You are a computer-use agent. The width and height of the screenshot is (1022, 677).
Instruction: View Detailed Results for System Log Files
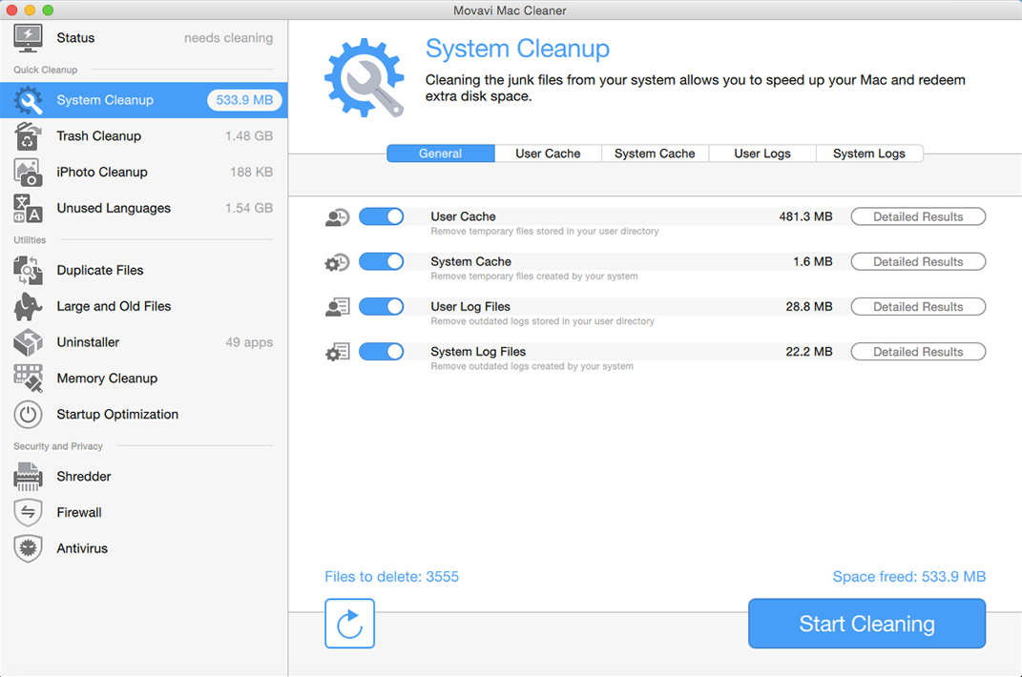917,352
